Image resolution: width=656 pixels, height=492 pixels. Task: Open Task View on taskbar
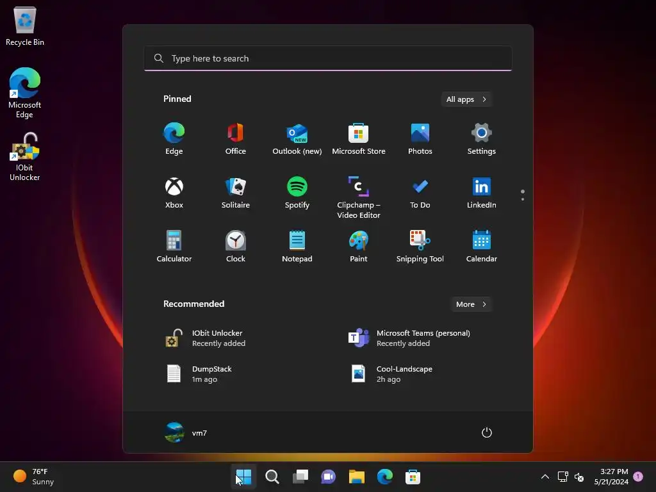click(x=300, y=477)
